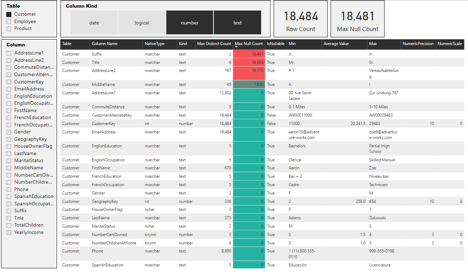Check TotalChildren in the Column slicer
The image size is (468, 272).
coord(9,225)
